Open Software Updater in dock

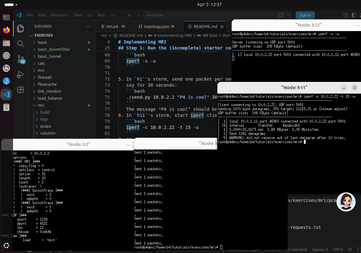pos(6,68)
